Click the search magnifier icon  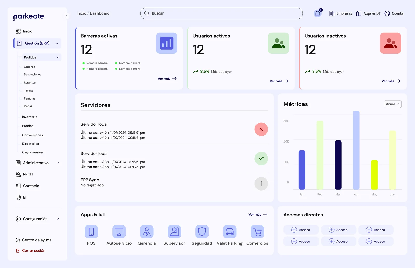point(147,13)
